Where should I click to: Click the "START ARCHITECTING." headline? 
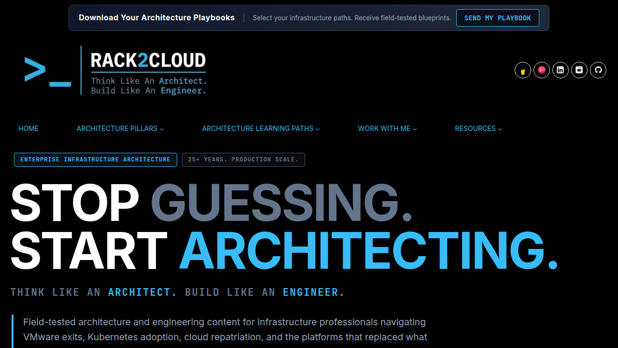[x=284, y=250]
